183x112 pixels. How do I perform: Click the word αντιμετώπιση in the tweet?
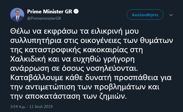coord(50,87)
